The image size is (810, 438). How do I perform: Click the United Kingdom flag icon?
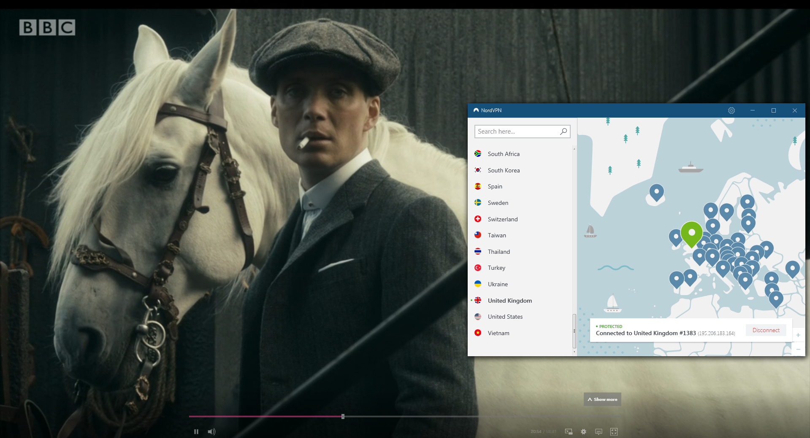(x=478, y=300)
